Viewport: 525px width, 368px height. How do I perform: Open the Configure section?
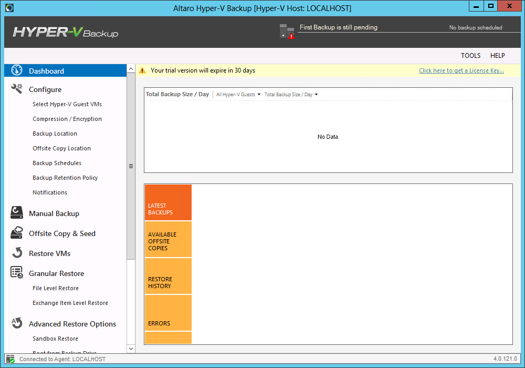45,89
